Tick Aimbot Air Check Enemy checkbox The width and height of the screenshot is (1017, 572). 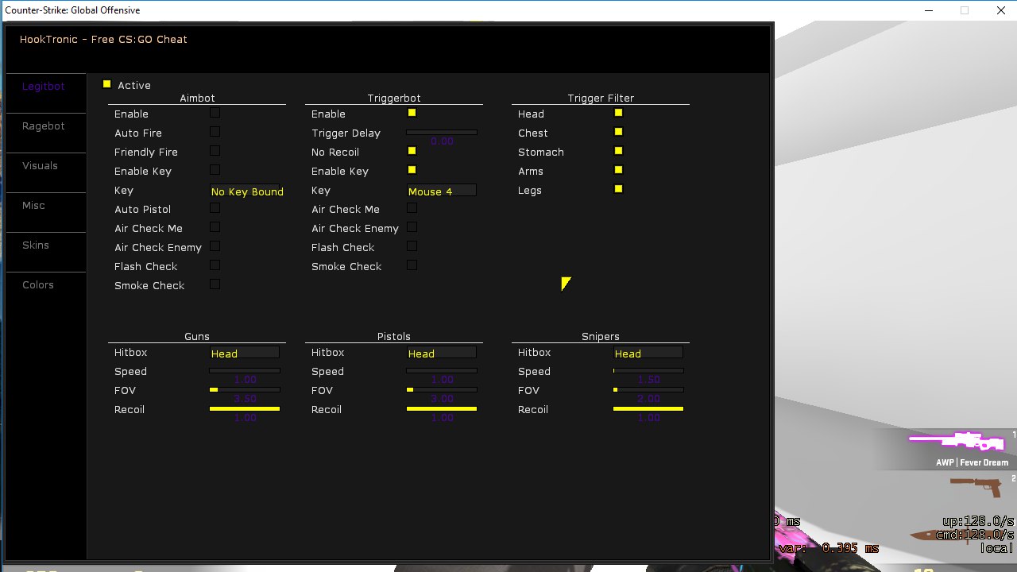pos(215,246)
